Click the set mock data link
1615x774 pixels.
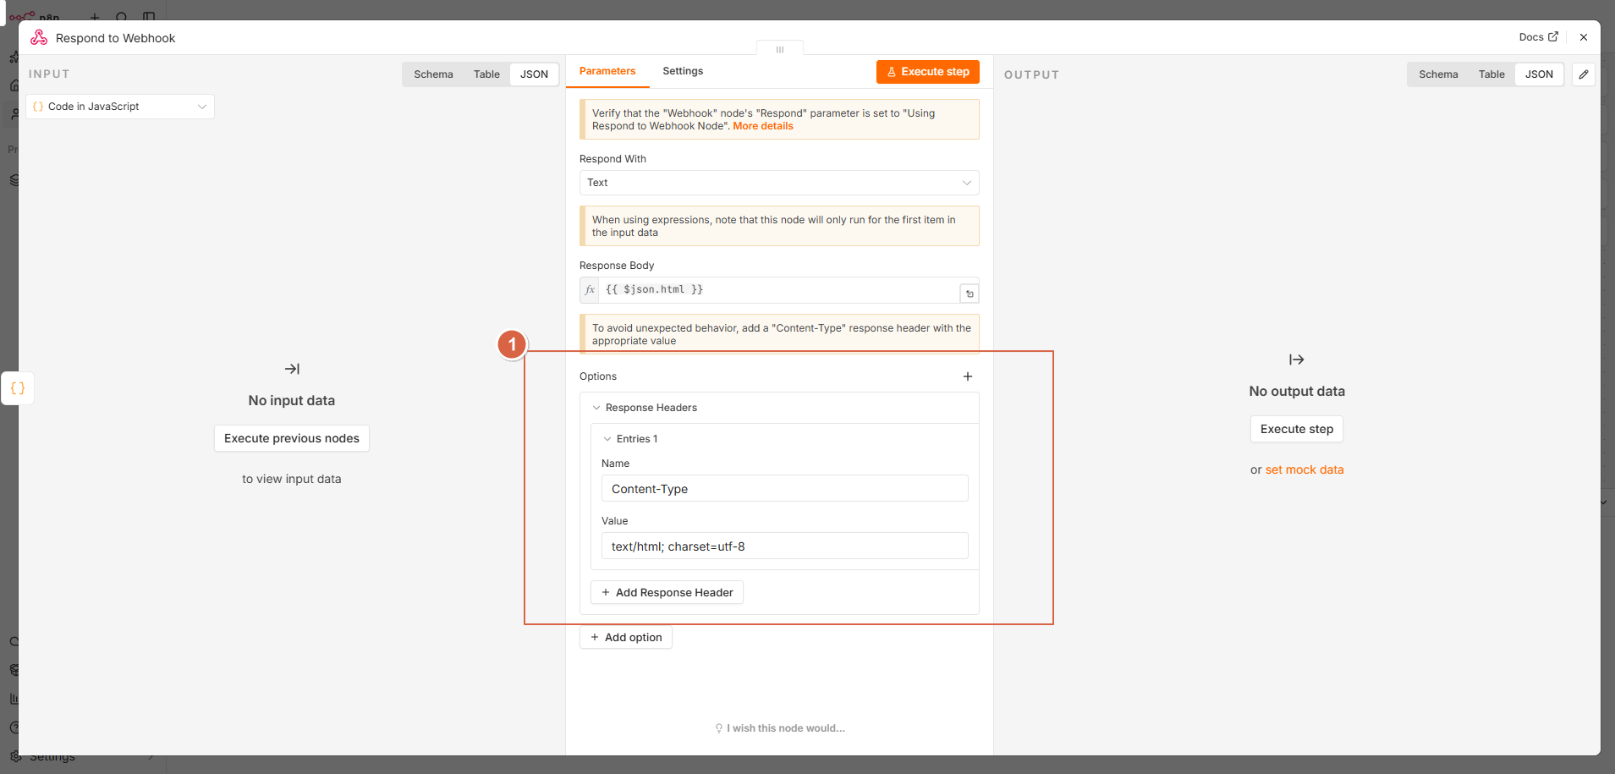[x=1305, y=469]
